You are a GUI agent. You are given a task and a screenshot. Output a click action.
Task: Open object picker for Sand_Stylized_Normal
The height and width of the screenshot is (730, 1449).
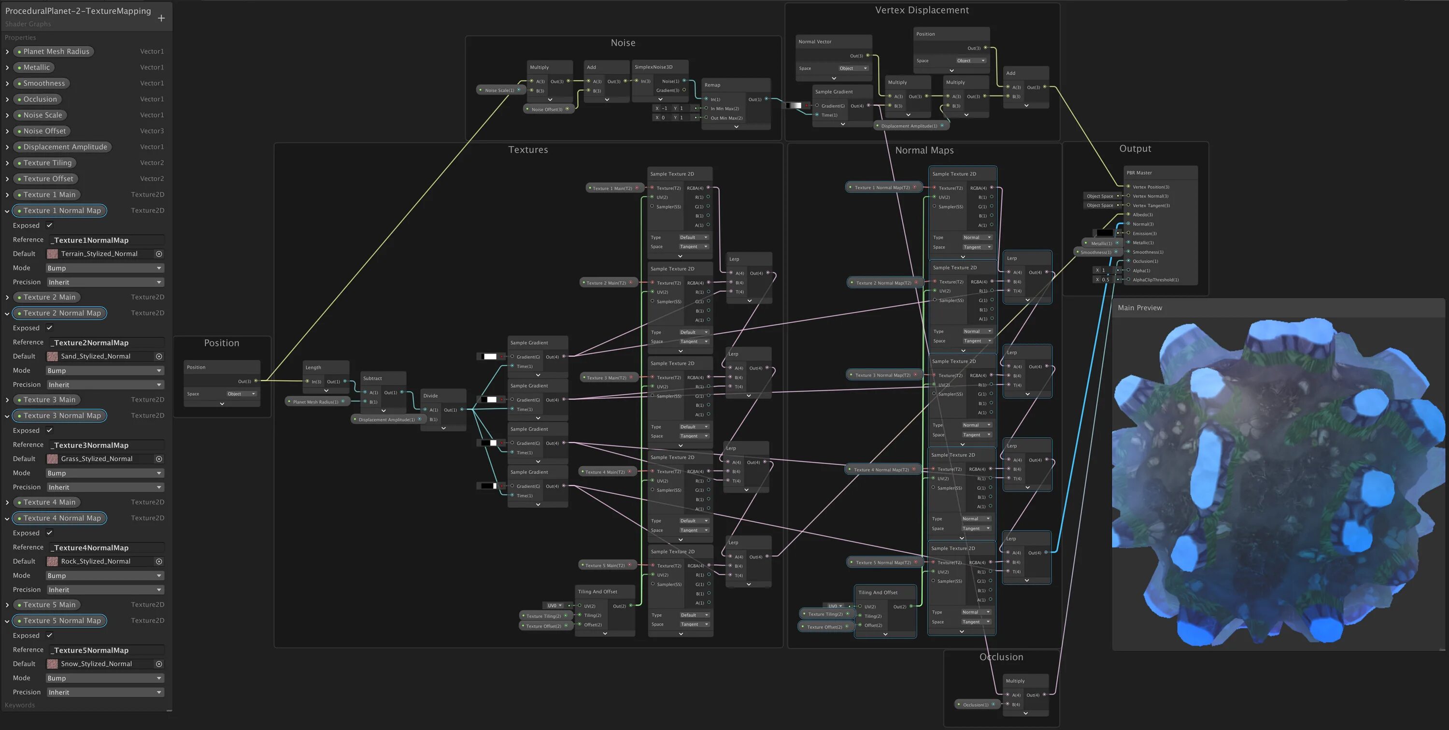click(x=159, y=356)
